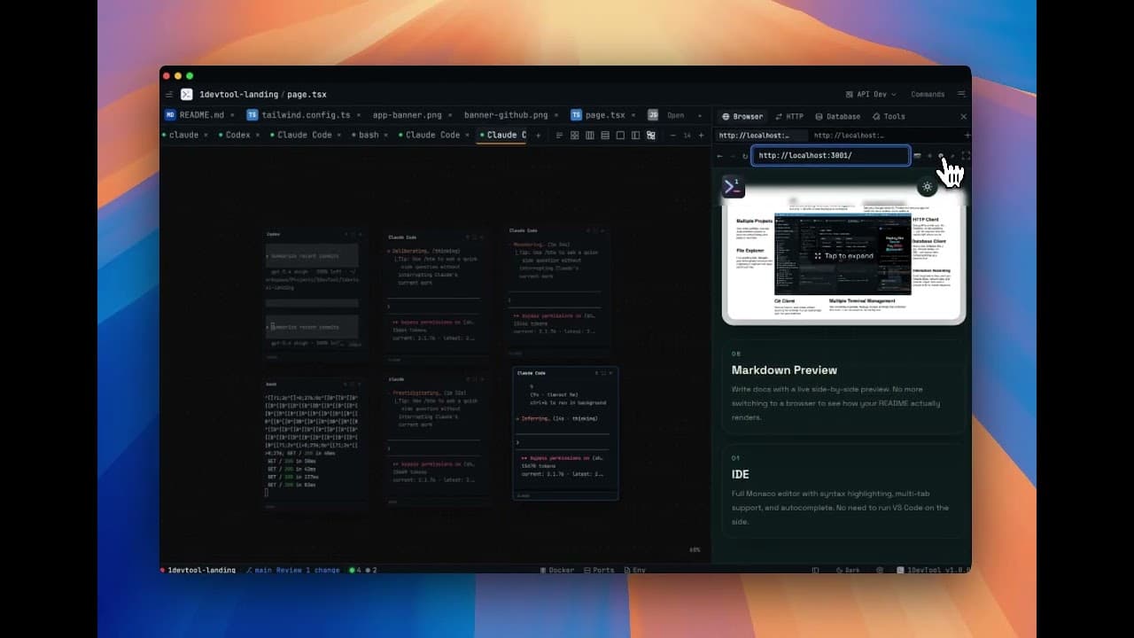Screen dimensions: 1134x638
Task: Click the URL field showing localhost:3001
Action: point(830,155)
